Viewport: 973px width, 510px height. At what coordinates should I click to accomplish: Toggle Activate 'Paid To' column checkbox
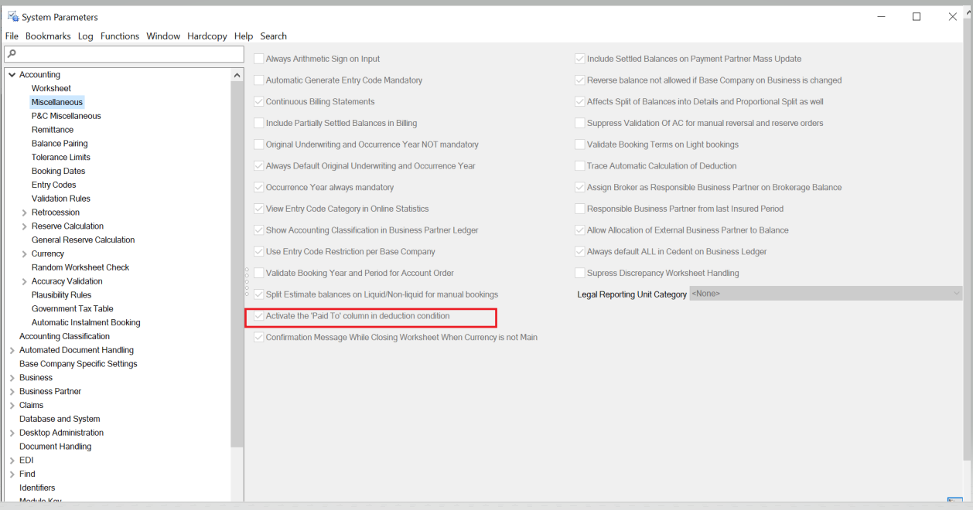coord(260,316)
